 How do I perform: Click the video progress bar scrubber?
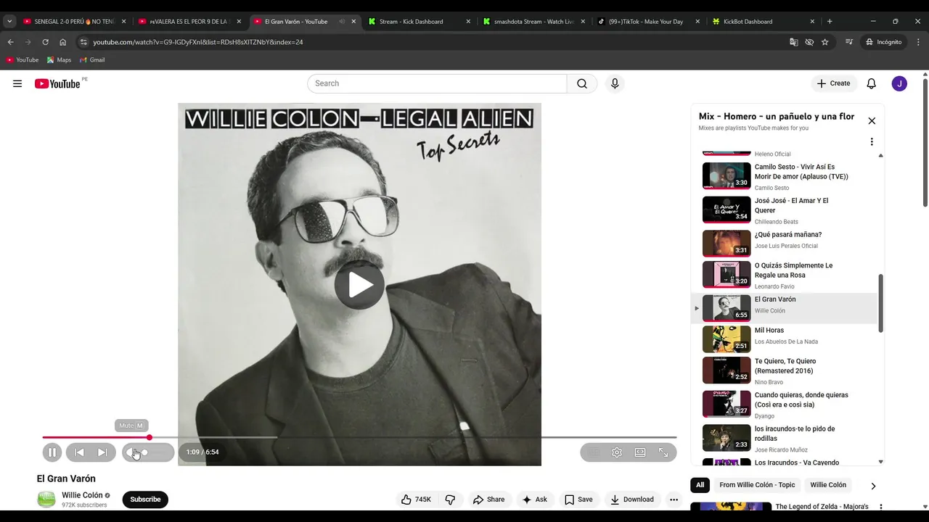pyautogui.click(x=150, y=437)
